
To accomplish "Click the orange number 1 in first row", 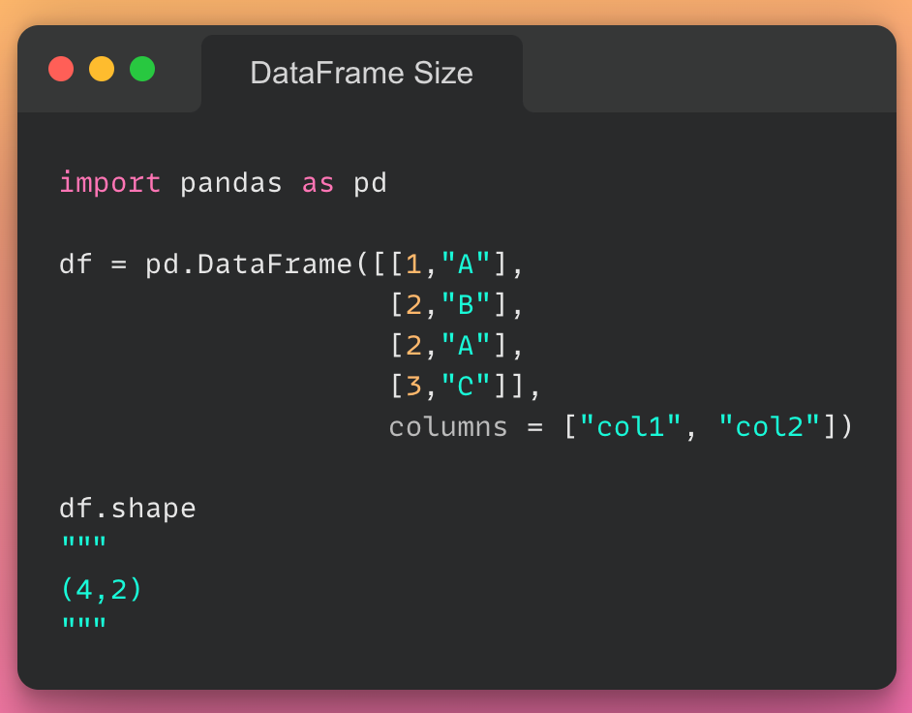I will (x=413, y=264).
